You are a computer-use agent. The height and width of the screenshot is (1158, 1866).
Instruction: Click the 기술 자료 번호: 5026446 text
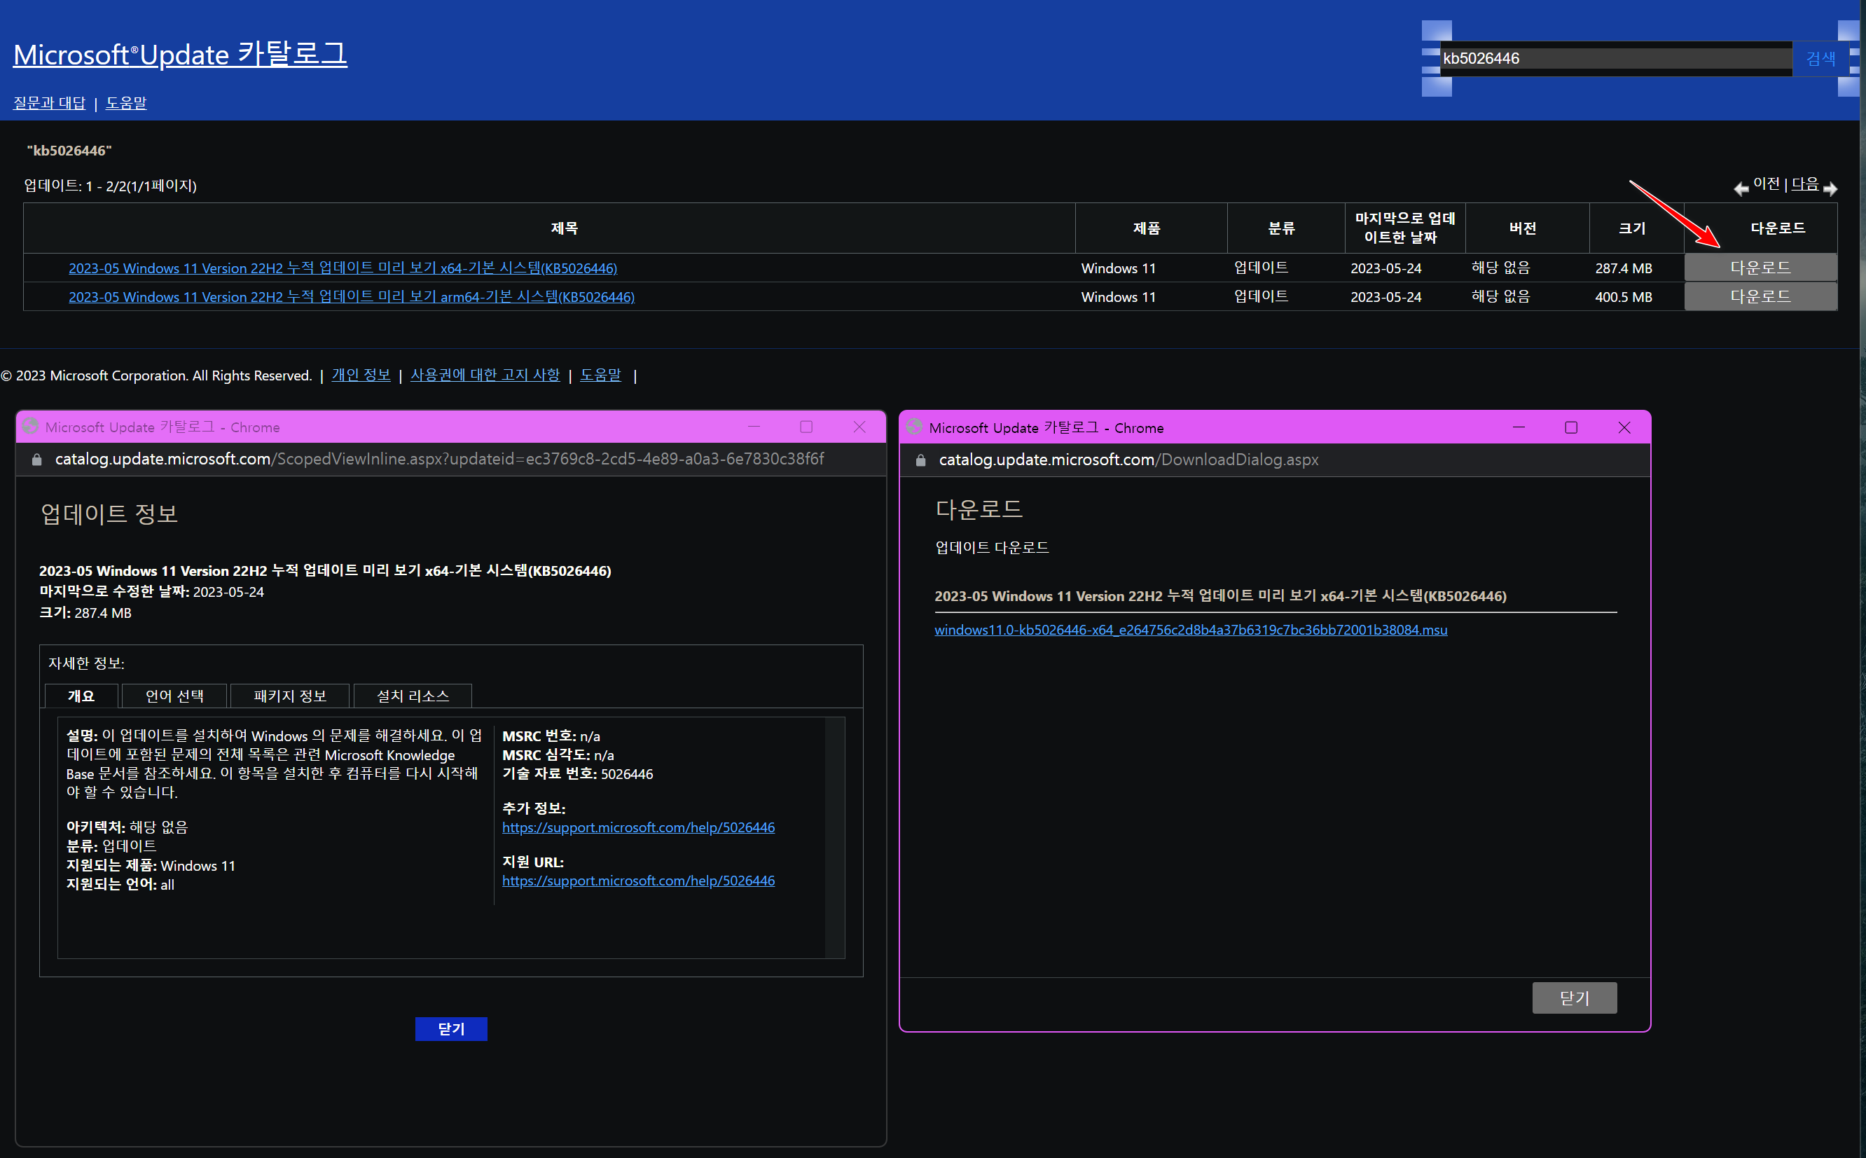pyautogui.click(x=577, y=773)
